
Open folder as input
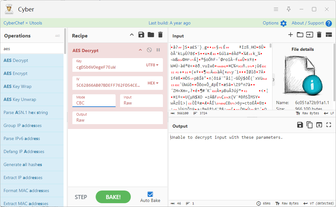point(300,35)
